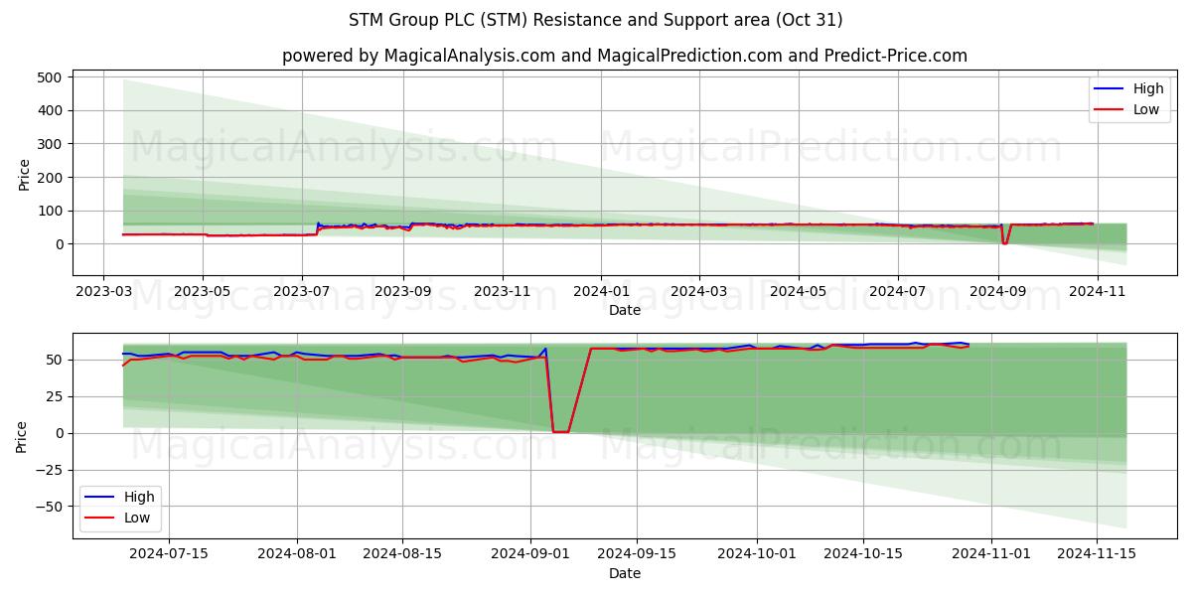Click the bottom chart x-axis label '2024-11-01'
Viewport: 1192px width, 596px height.
(x=989, y=555)
